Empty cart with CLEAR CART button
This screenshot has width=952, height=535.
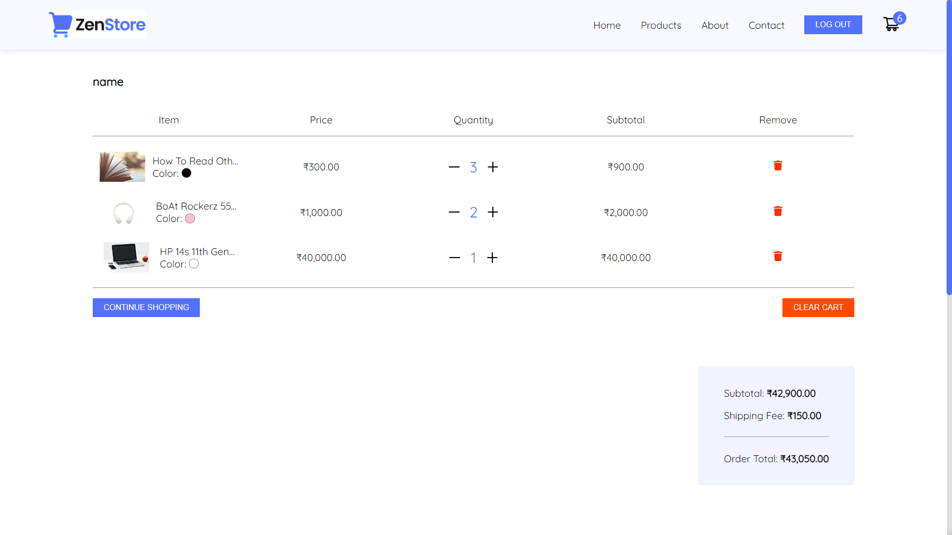818,308
